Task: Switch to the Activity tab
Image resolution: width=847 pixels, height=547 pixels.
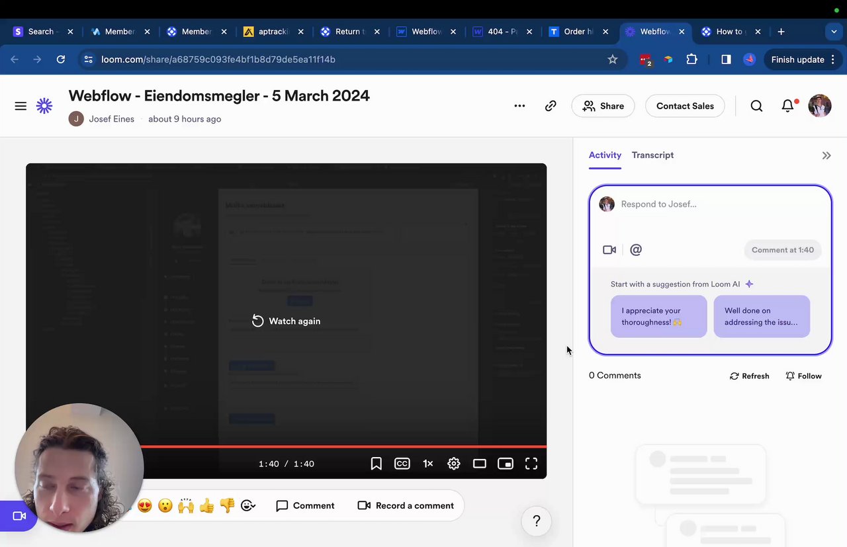Action: click(x=605, y=155)
